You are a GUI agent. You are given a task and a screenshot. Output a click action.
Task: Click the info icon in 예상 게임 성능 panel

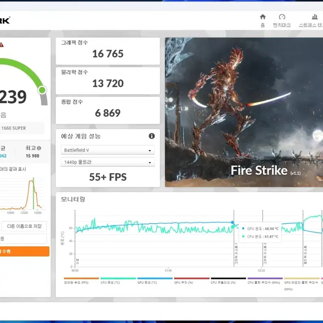pos(152,136)
